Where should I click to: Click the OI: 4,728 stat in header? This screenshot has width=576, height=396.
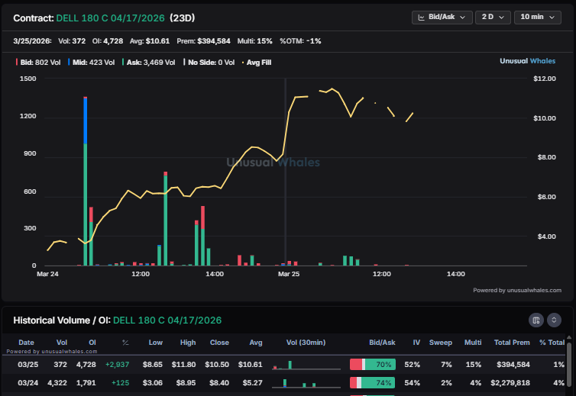coord(108,41)
